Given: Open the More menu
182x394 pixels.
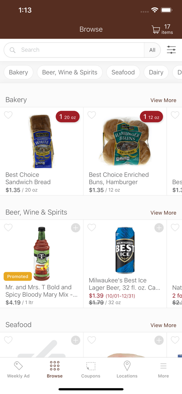Looking at the screenshot, I should (163, 370).
